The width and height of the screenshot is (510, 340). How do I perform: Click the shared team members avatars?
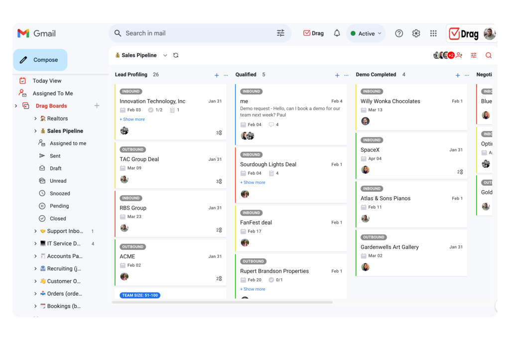coord(444,55)
